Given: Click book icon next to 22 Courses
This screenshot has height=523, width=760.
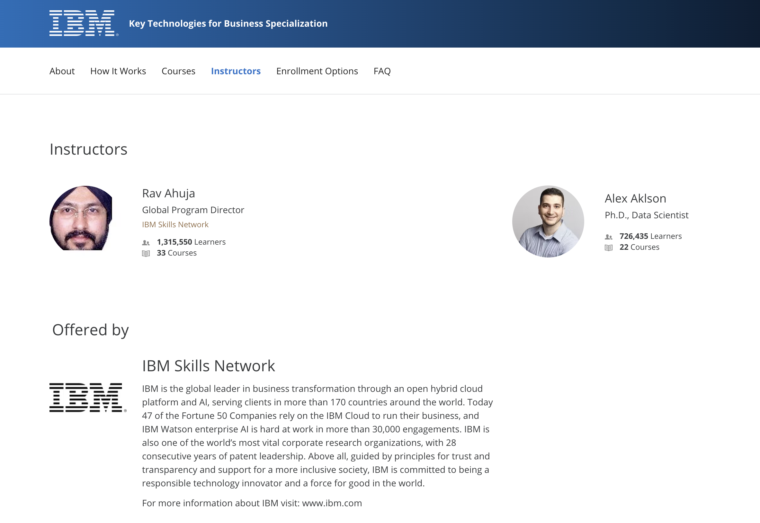Looking at the screenshot, I should (x=608, y=248).
